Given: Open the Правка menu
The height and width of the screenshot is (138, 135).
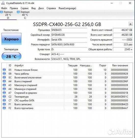Looking at the screenshot, I should (x=14, y=8).
